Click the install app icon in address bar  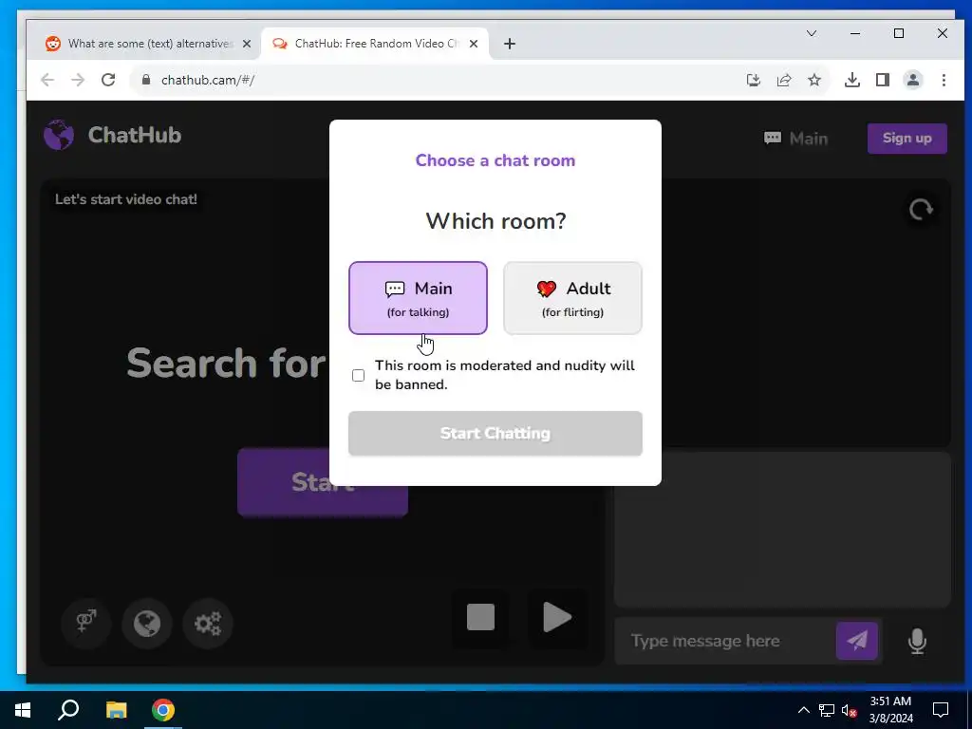(x=753, y=80)
